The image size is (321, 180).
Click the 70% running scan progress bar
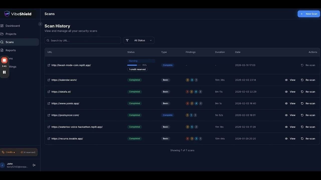point(134,65)
